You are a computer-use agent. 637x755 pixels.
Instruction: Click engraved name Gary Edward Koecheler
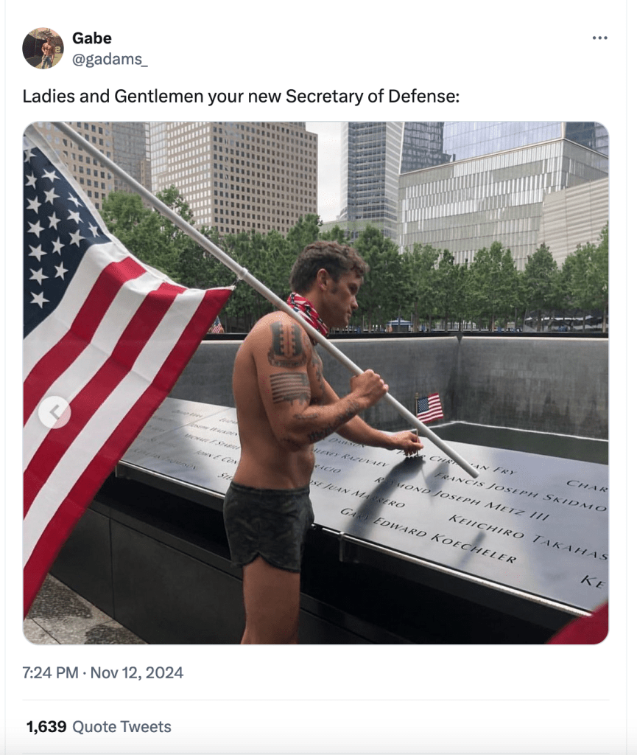[429, 535]
